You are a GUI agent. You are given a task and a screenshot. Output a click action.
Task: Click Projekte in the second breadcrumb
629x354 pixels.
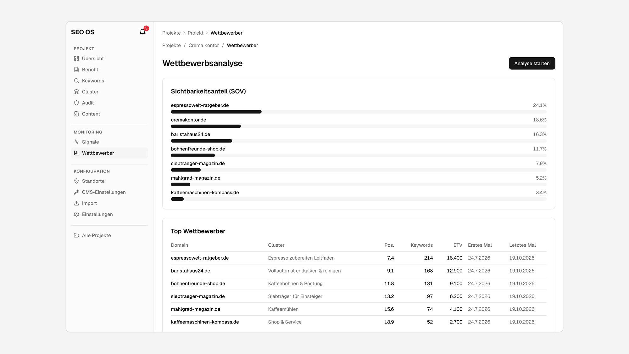[171, 45]
